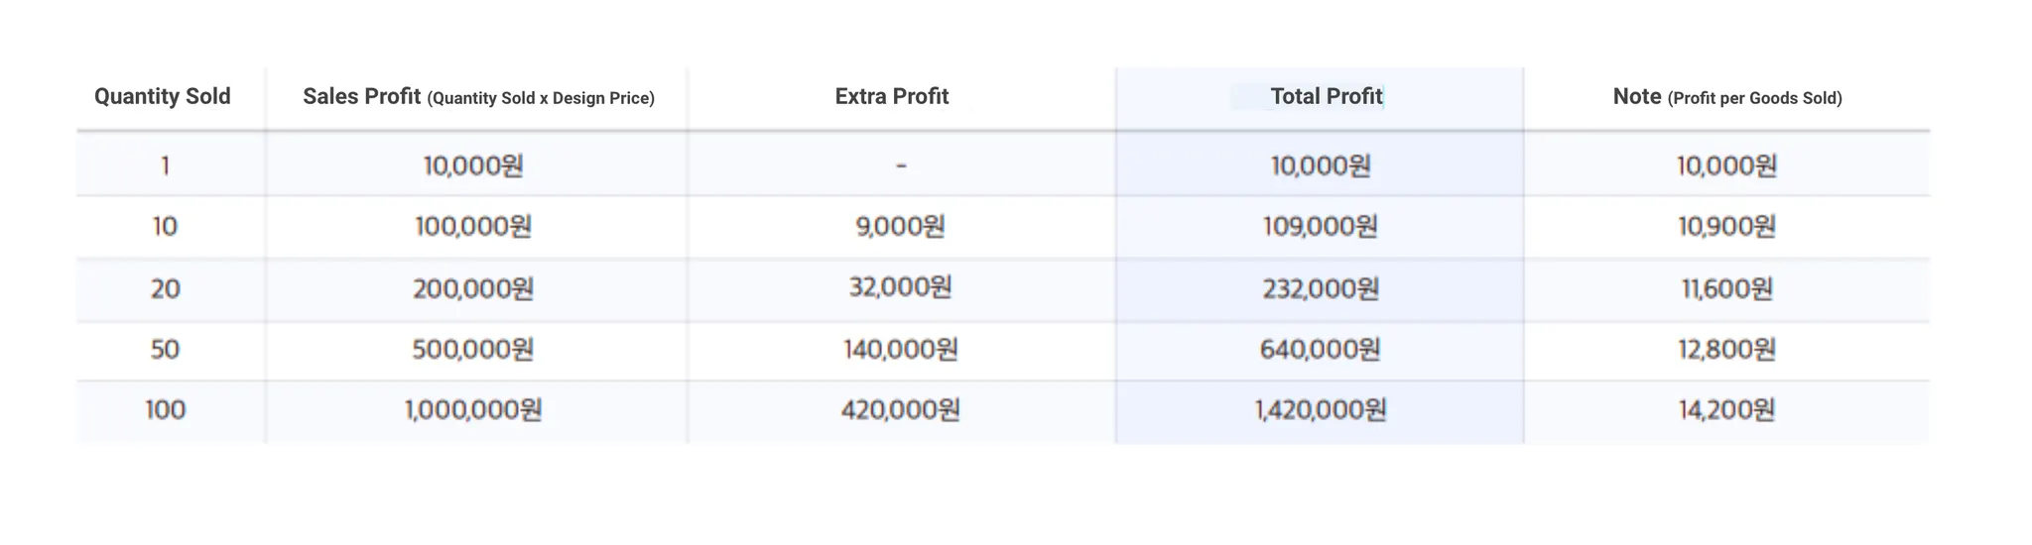The image size is (2032, 545).
Task: Select the 200,000원 sales profit cell
Action: pos(473,289)
